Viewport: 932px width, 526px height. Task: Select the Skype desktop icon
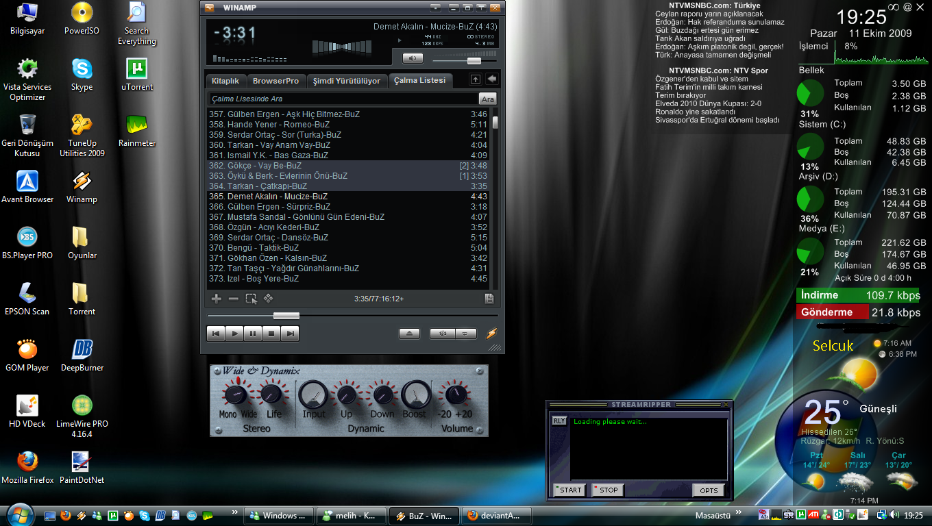[82, 75]
